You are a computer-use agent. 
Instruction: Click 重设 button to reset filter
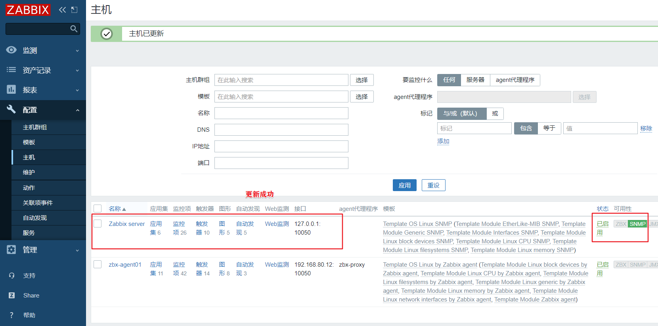[434, 185]
